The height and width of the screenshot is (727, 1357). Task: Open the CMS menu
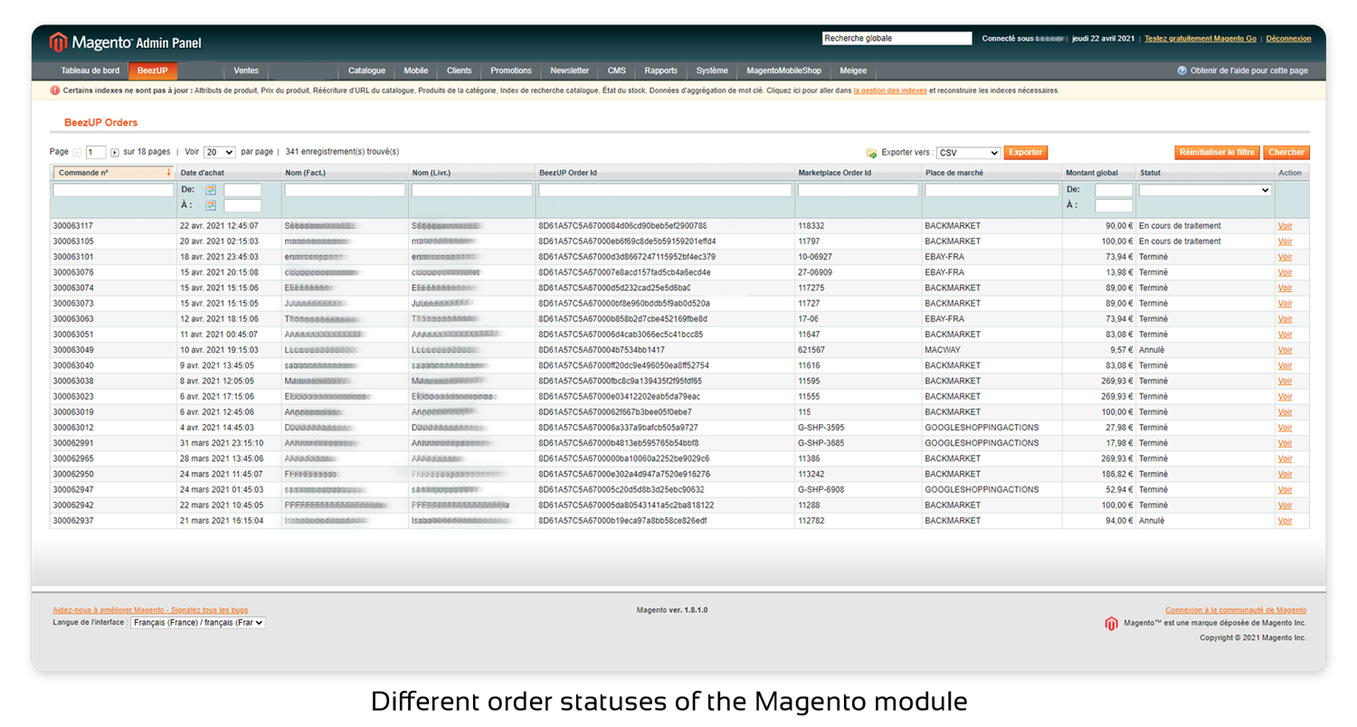click(x=617, y=71)
